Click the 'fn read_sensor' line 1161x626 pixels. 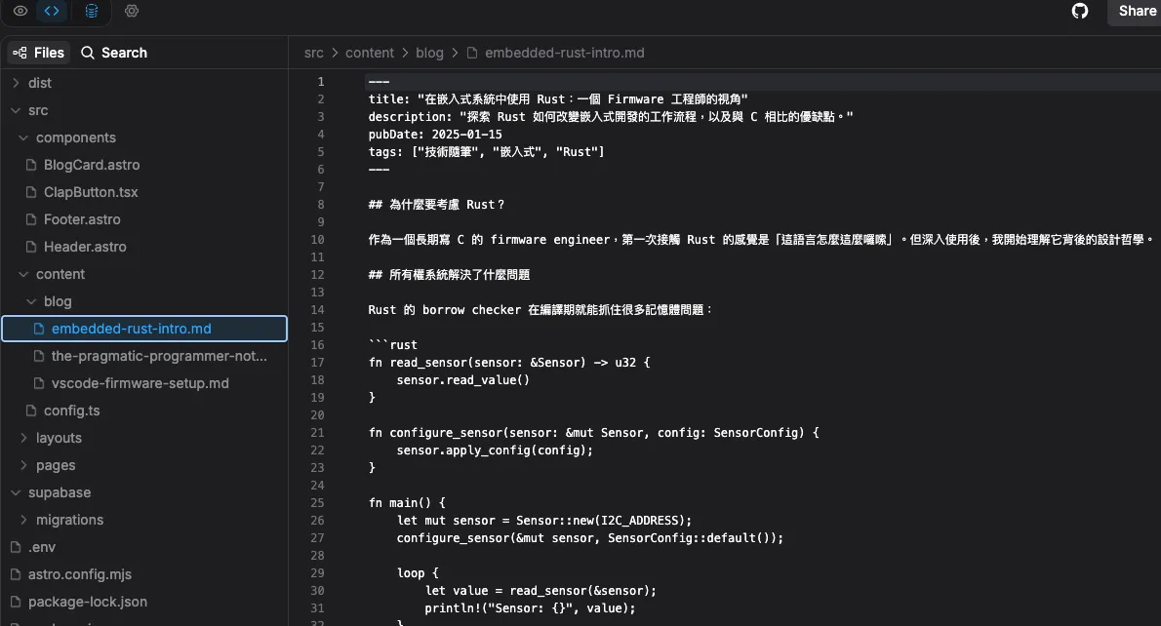pyautogui.click(x=509, y=363)
